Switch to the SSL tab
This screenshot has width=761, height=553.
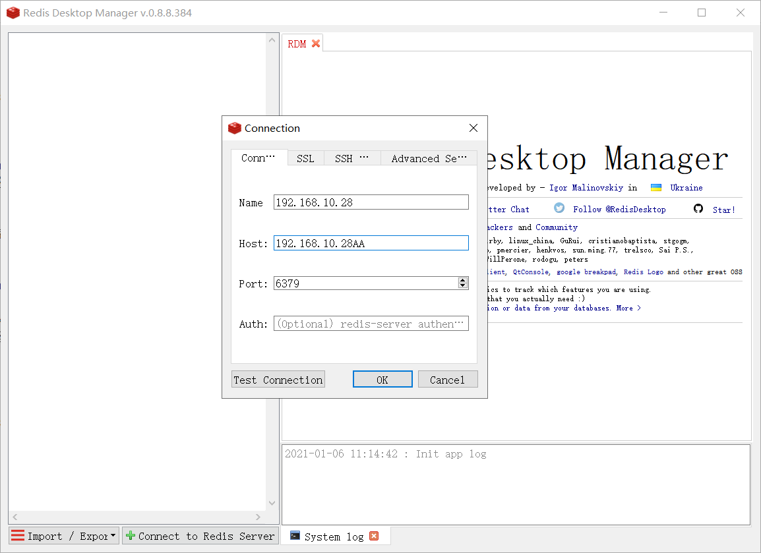coord(306,158)
